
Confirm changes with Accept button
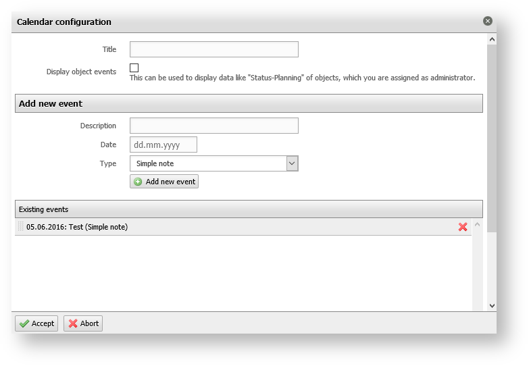click(x=36, y=323)
